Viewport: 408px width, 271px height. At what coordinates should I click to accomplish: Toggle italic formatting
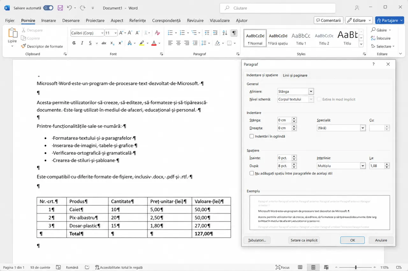(82, 43)
